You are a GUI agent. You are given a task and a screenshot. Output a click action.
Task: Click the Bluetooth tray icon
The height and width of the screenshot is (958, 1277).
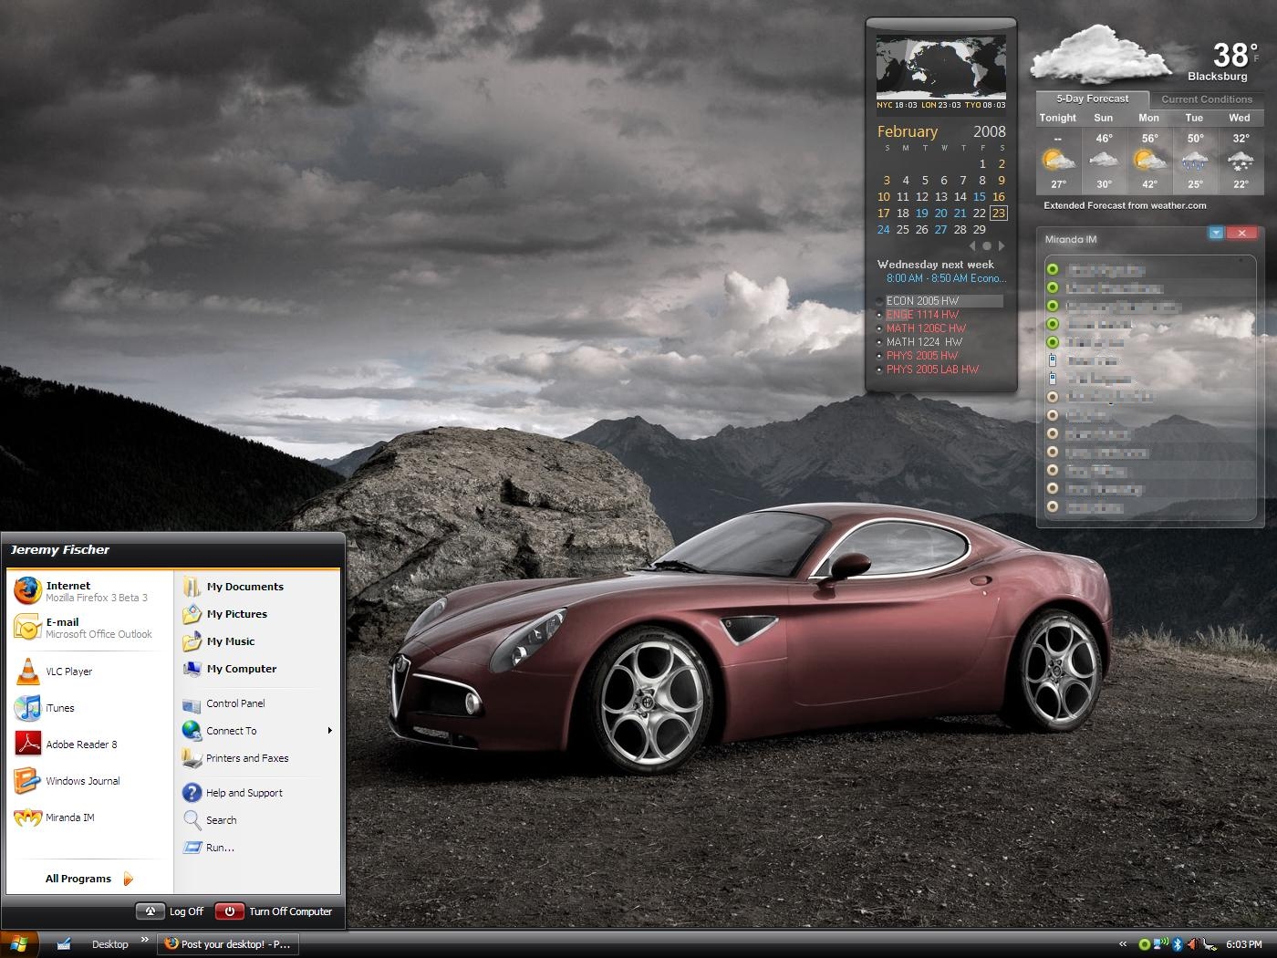[1178, 944]
